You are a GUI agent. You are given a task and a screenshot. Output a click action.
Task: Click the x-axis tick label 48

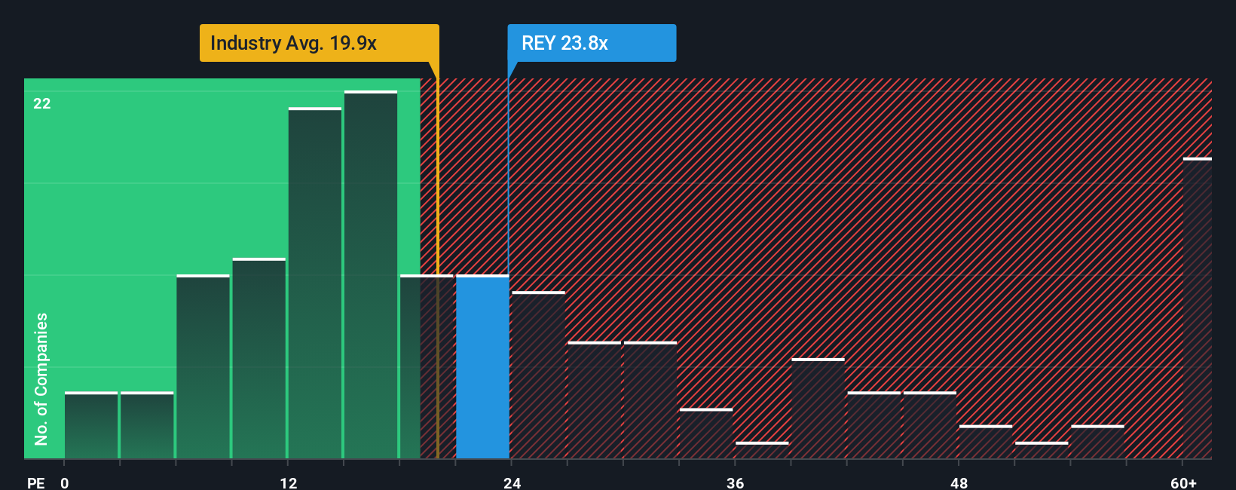(x=959, y=482)
